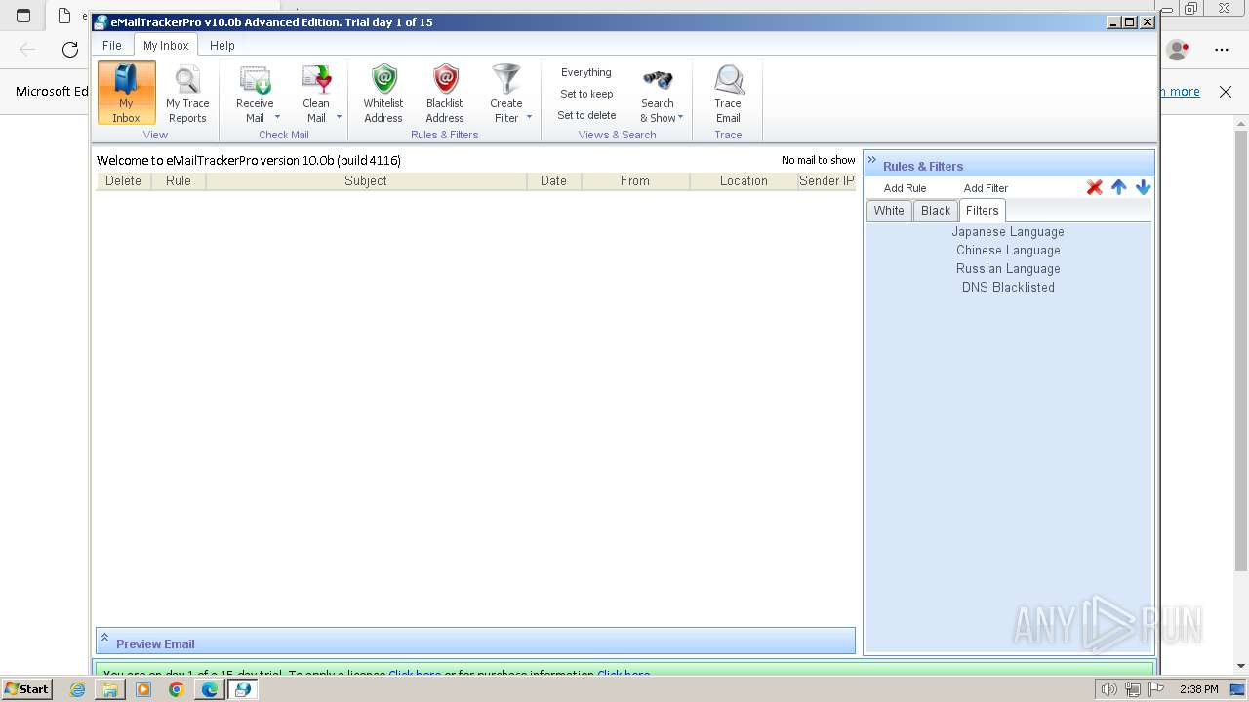Launch the Trace Email tool
The height and width of the screenshot is (702, 1249).
728,93
